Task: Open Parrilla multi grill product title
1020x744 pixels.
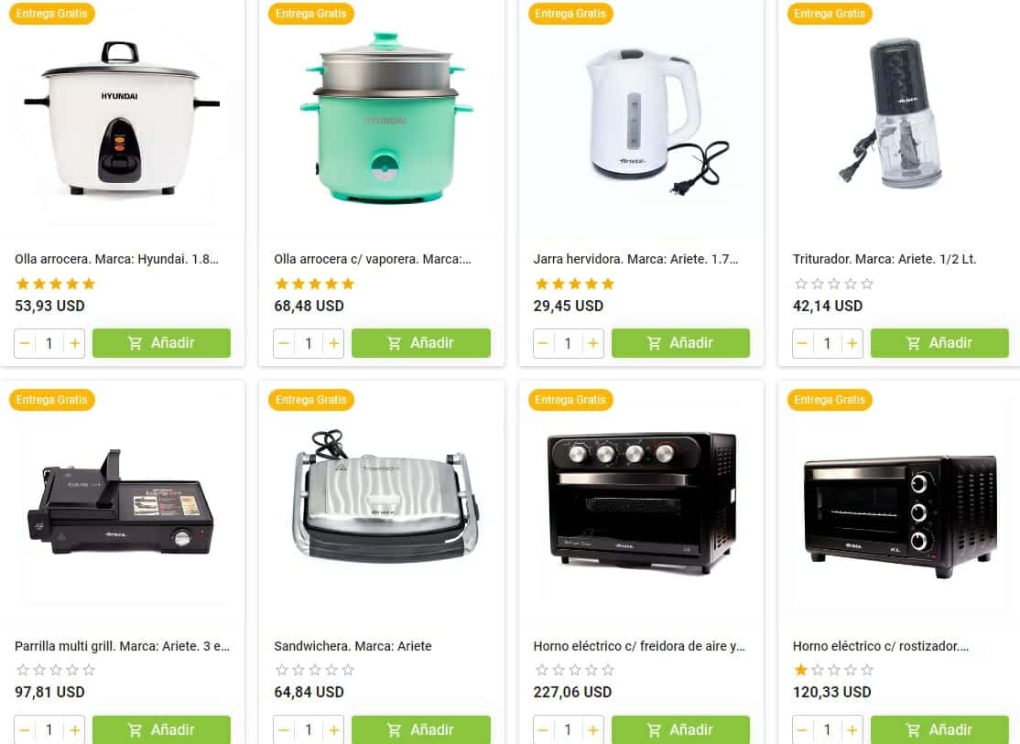Action: (123, 646)
